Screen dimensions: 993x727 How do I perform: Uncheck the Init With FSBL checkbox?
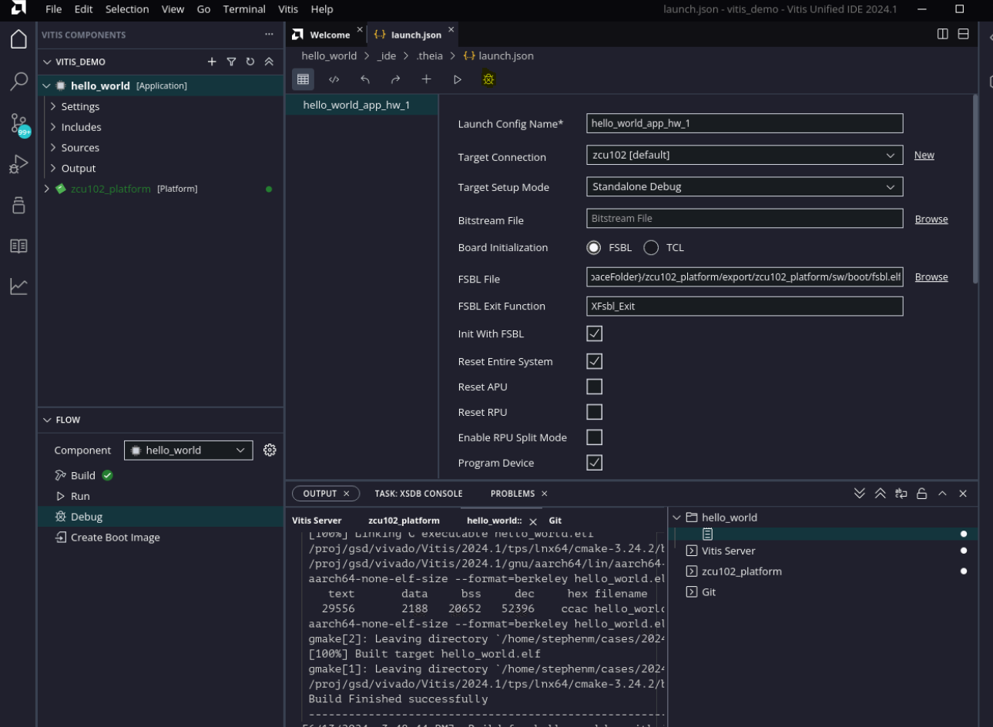pyautogui.click(x=595, y=333)
